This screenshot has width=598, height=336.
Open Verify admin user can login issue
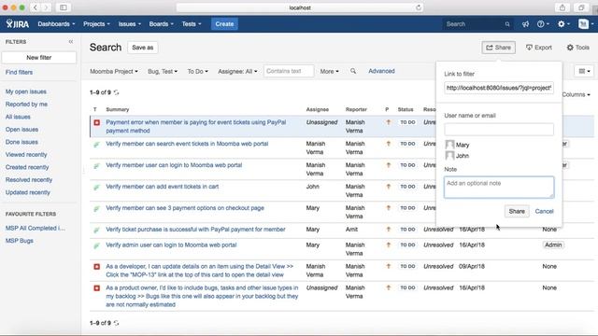pos(171,245)
